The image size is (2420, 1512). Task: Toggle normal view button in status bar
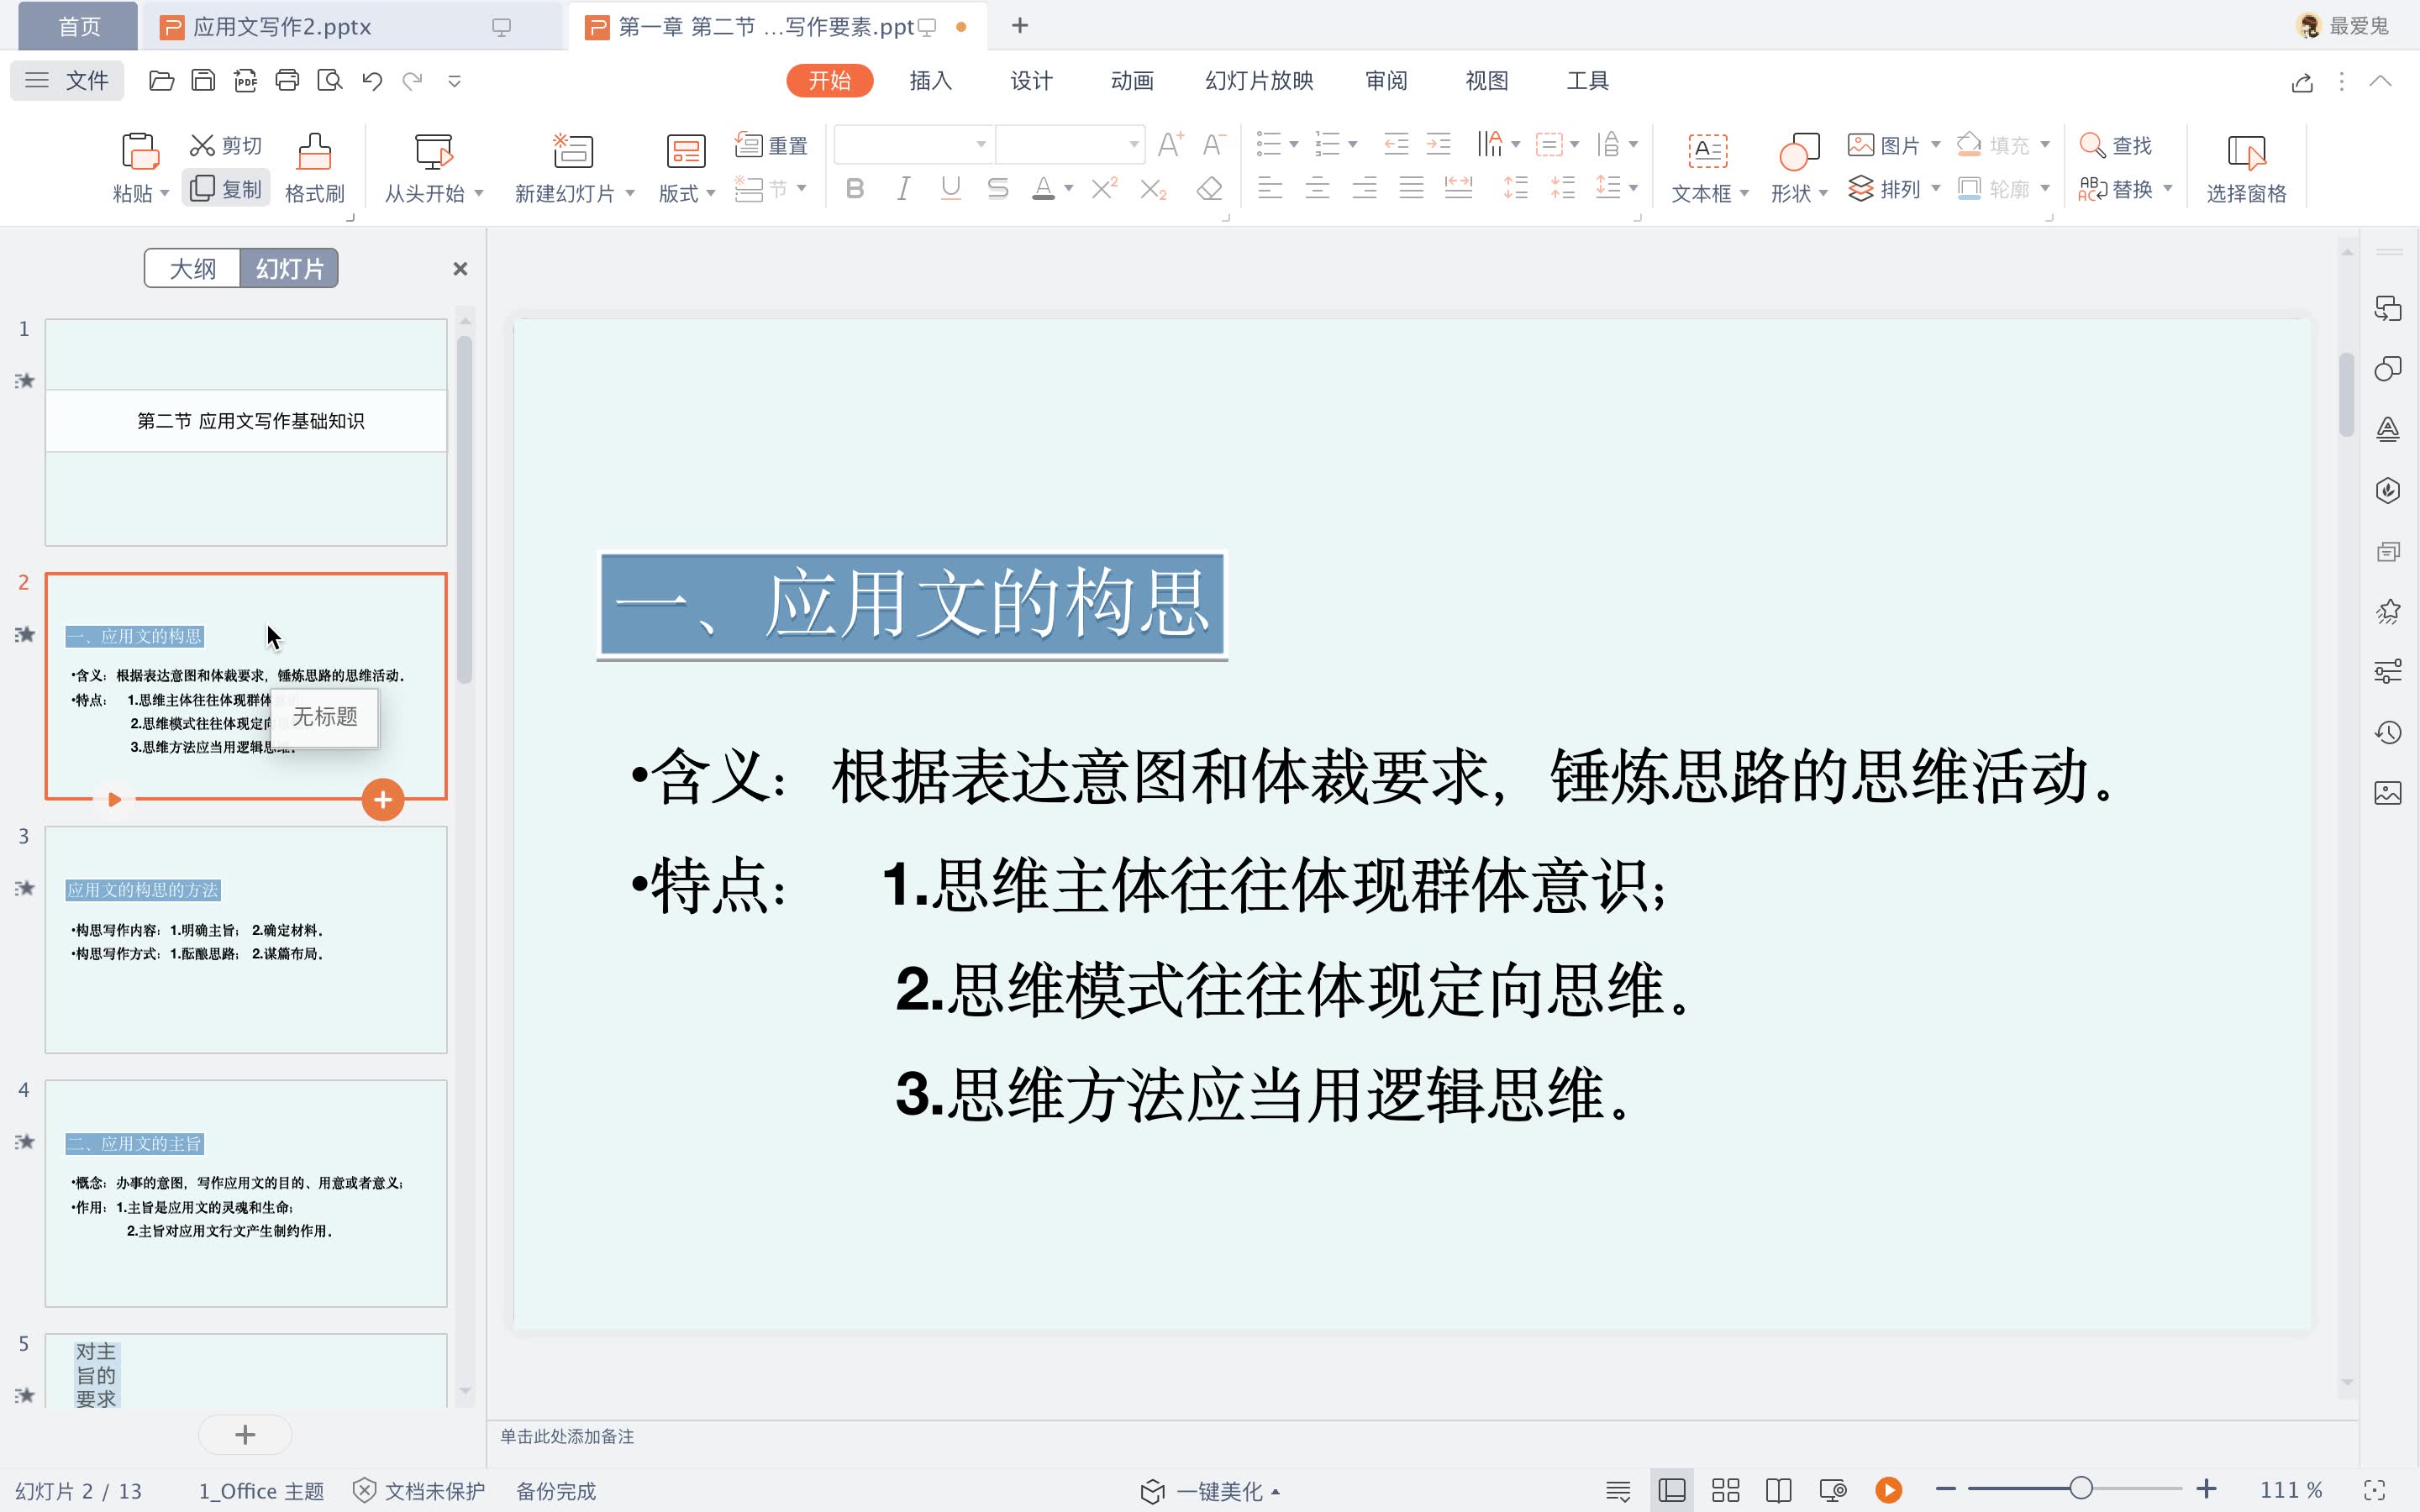(1672, 1490)
